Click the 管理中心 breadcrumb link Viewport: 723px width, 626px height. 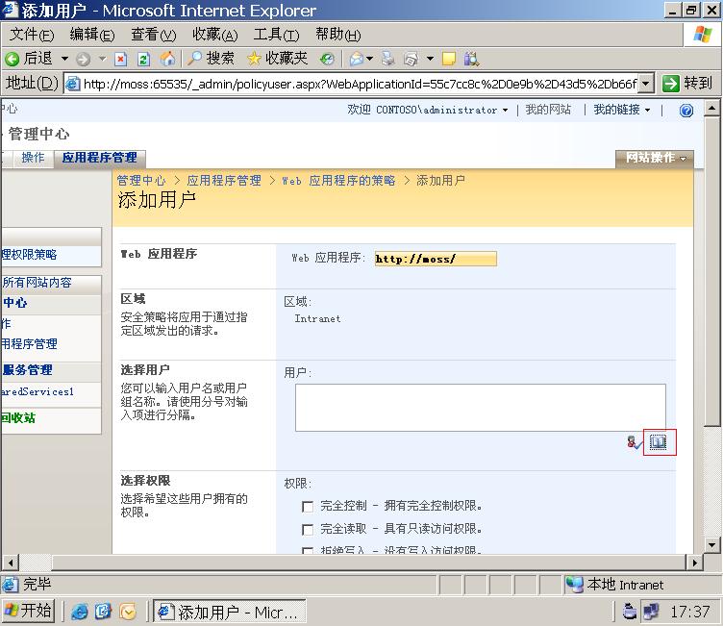coord(141,181)
